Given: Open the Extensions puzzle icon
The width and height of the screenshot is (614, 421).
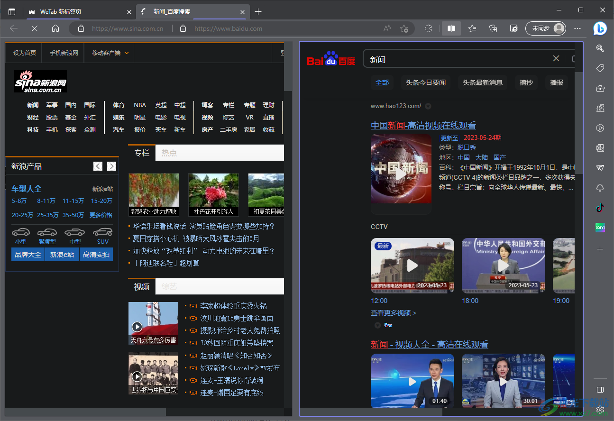Looking at the screenshot, I should (x=428, y=28).
